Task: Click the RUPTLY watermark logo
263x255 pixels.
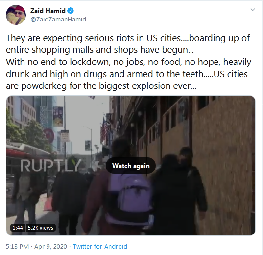Action: [51, 166]
